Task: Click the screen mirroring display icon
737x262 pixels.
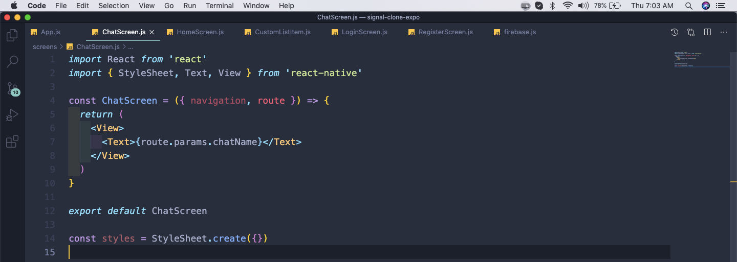Action: pyautogui.click(x=526, y=6)
